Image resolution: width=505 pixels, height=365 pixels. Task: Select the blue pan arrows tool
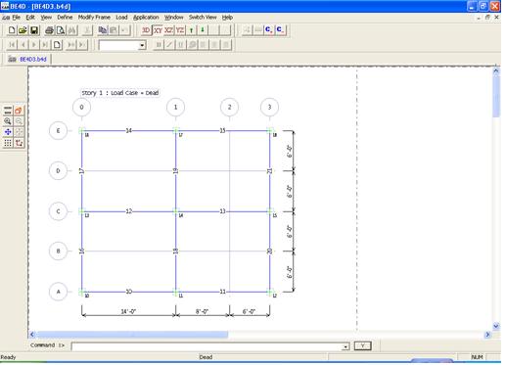(8, 132)
